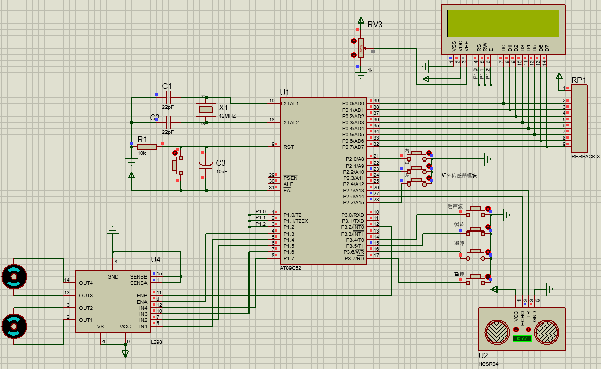The height and width of the screenshot is (369, 601).
Task: Click the L298 part name label
Action: pos(156,342)
